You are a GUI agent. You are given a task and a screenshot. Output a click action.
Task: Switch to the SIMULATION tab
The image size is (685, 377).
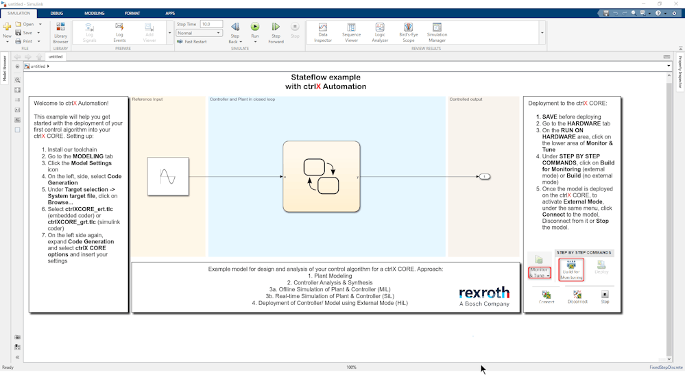tap(19, 13)
